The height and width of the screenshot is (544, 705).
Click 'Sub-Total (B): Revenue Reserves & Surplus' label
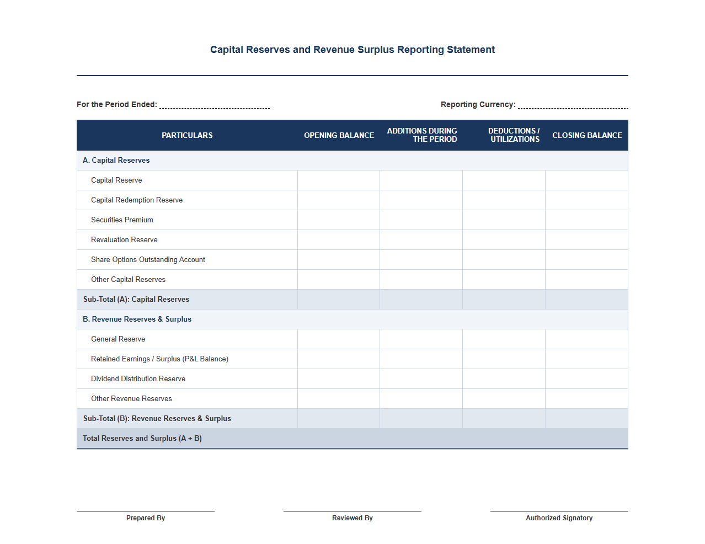click(x=157, y=419)
